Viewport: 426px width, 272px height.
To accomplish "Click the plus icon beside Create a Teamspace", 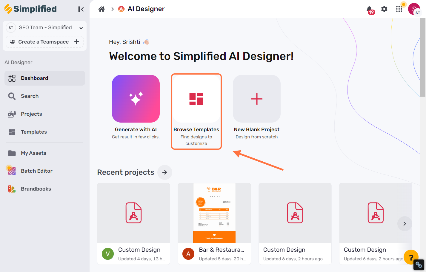I will coord(77,42).
